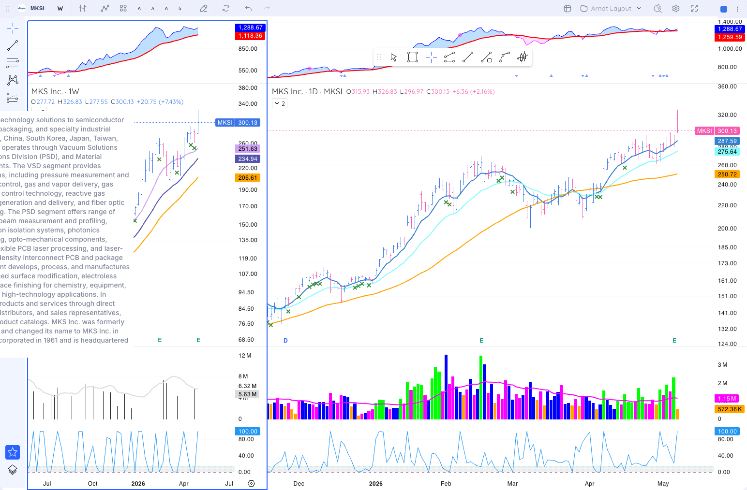Click the daily chart E marker between Feb and Mar
Screen dimensions: 747x490
(x=481, y=341)
